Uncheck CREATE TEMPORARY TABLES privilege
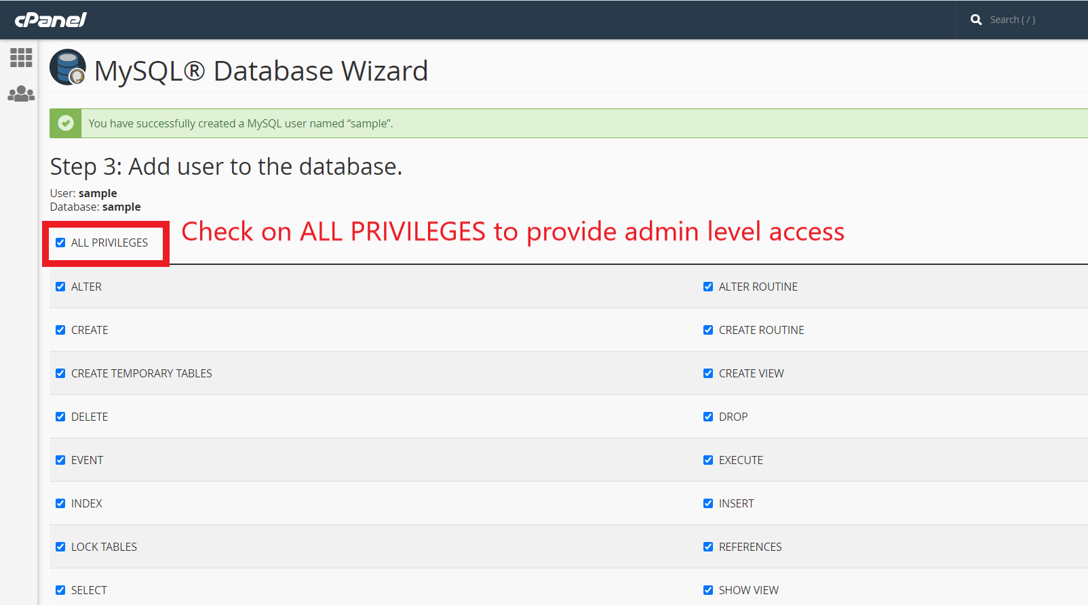1088x605 pixels. click(60, 373)
